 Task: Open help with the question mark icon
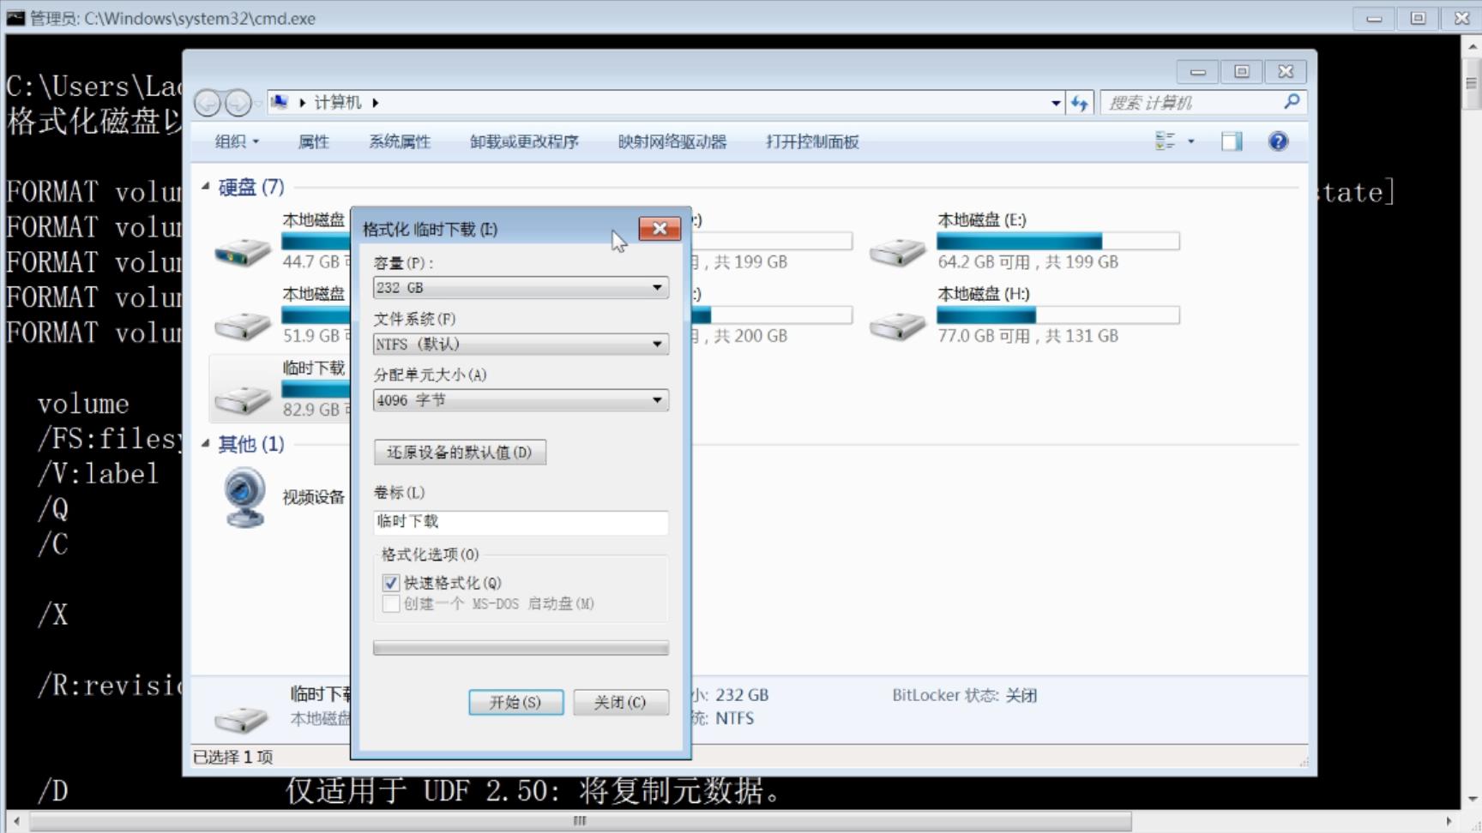pyautogui.click(x=1277, y=141)
